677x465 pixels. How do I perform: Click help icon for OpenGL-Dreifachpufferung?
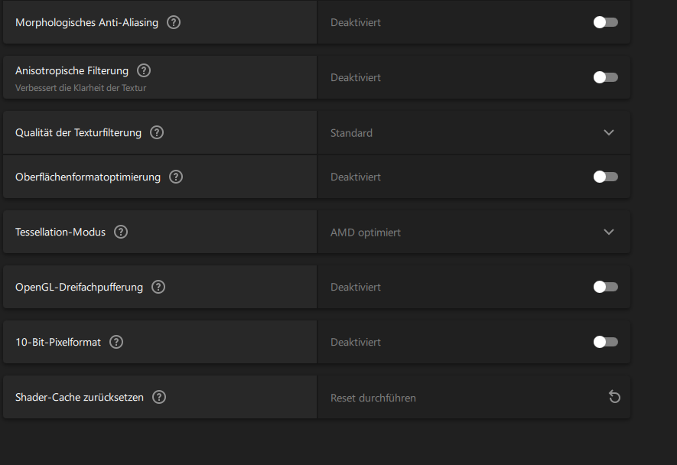click(158, 287)
